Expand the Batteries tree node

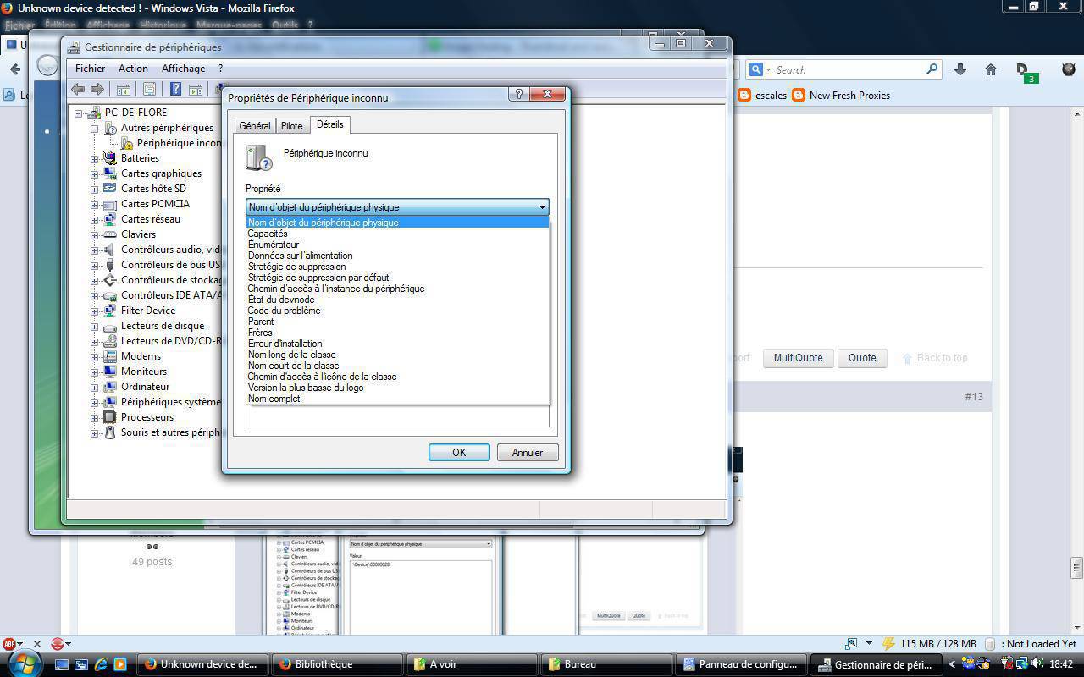tap(95, 158)
